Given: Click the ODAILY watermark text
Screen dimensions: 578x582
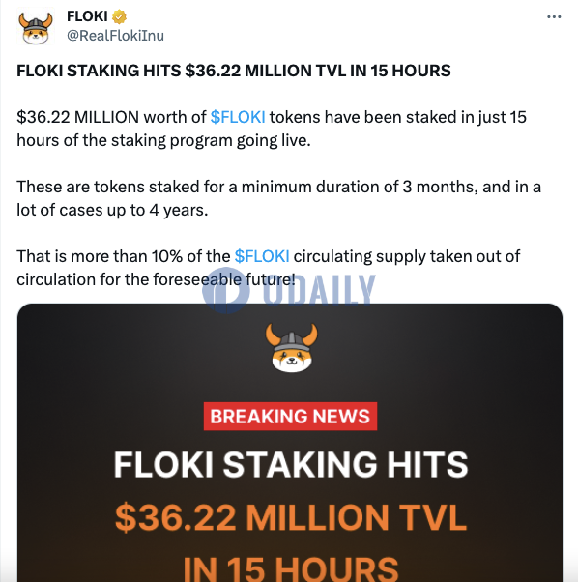Looking at the screenshot, I should [x=319, y=289].
